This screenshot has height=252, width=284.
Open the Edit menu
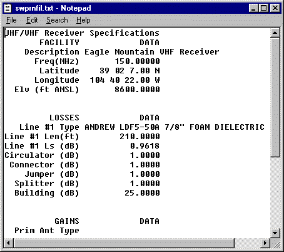click(x=32, y=20)
